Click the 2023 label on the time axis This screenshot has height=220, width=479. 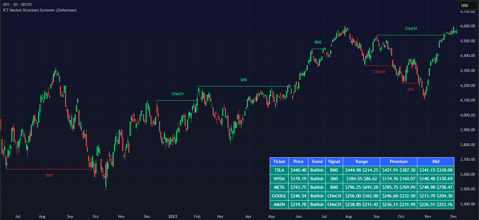pos(173,216)
